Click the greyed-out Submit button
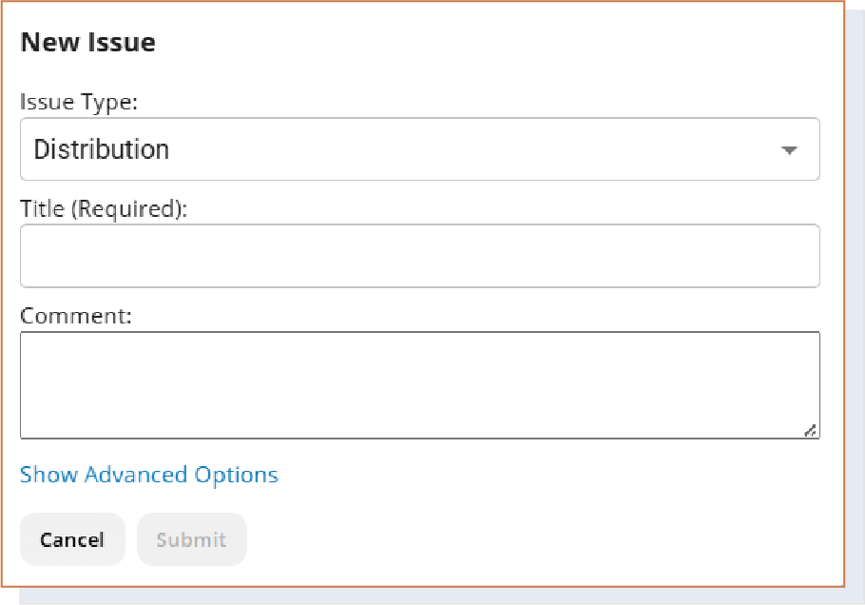 click(191, 539)
